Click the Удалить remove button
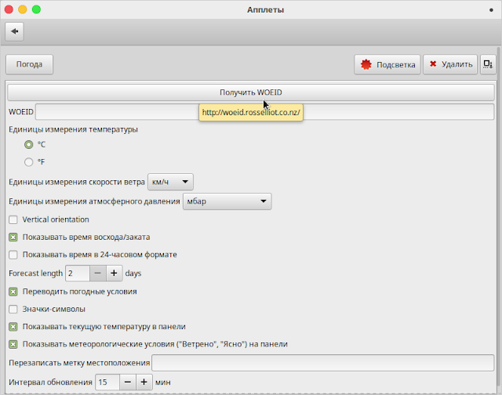The width and height of the screenshot is (502, 395). click(x=450, y=64)
